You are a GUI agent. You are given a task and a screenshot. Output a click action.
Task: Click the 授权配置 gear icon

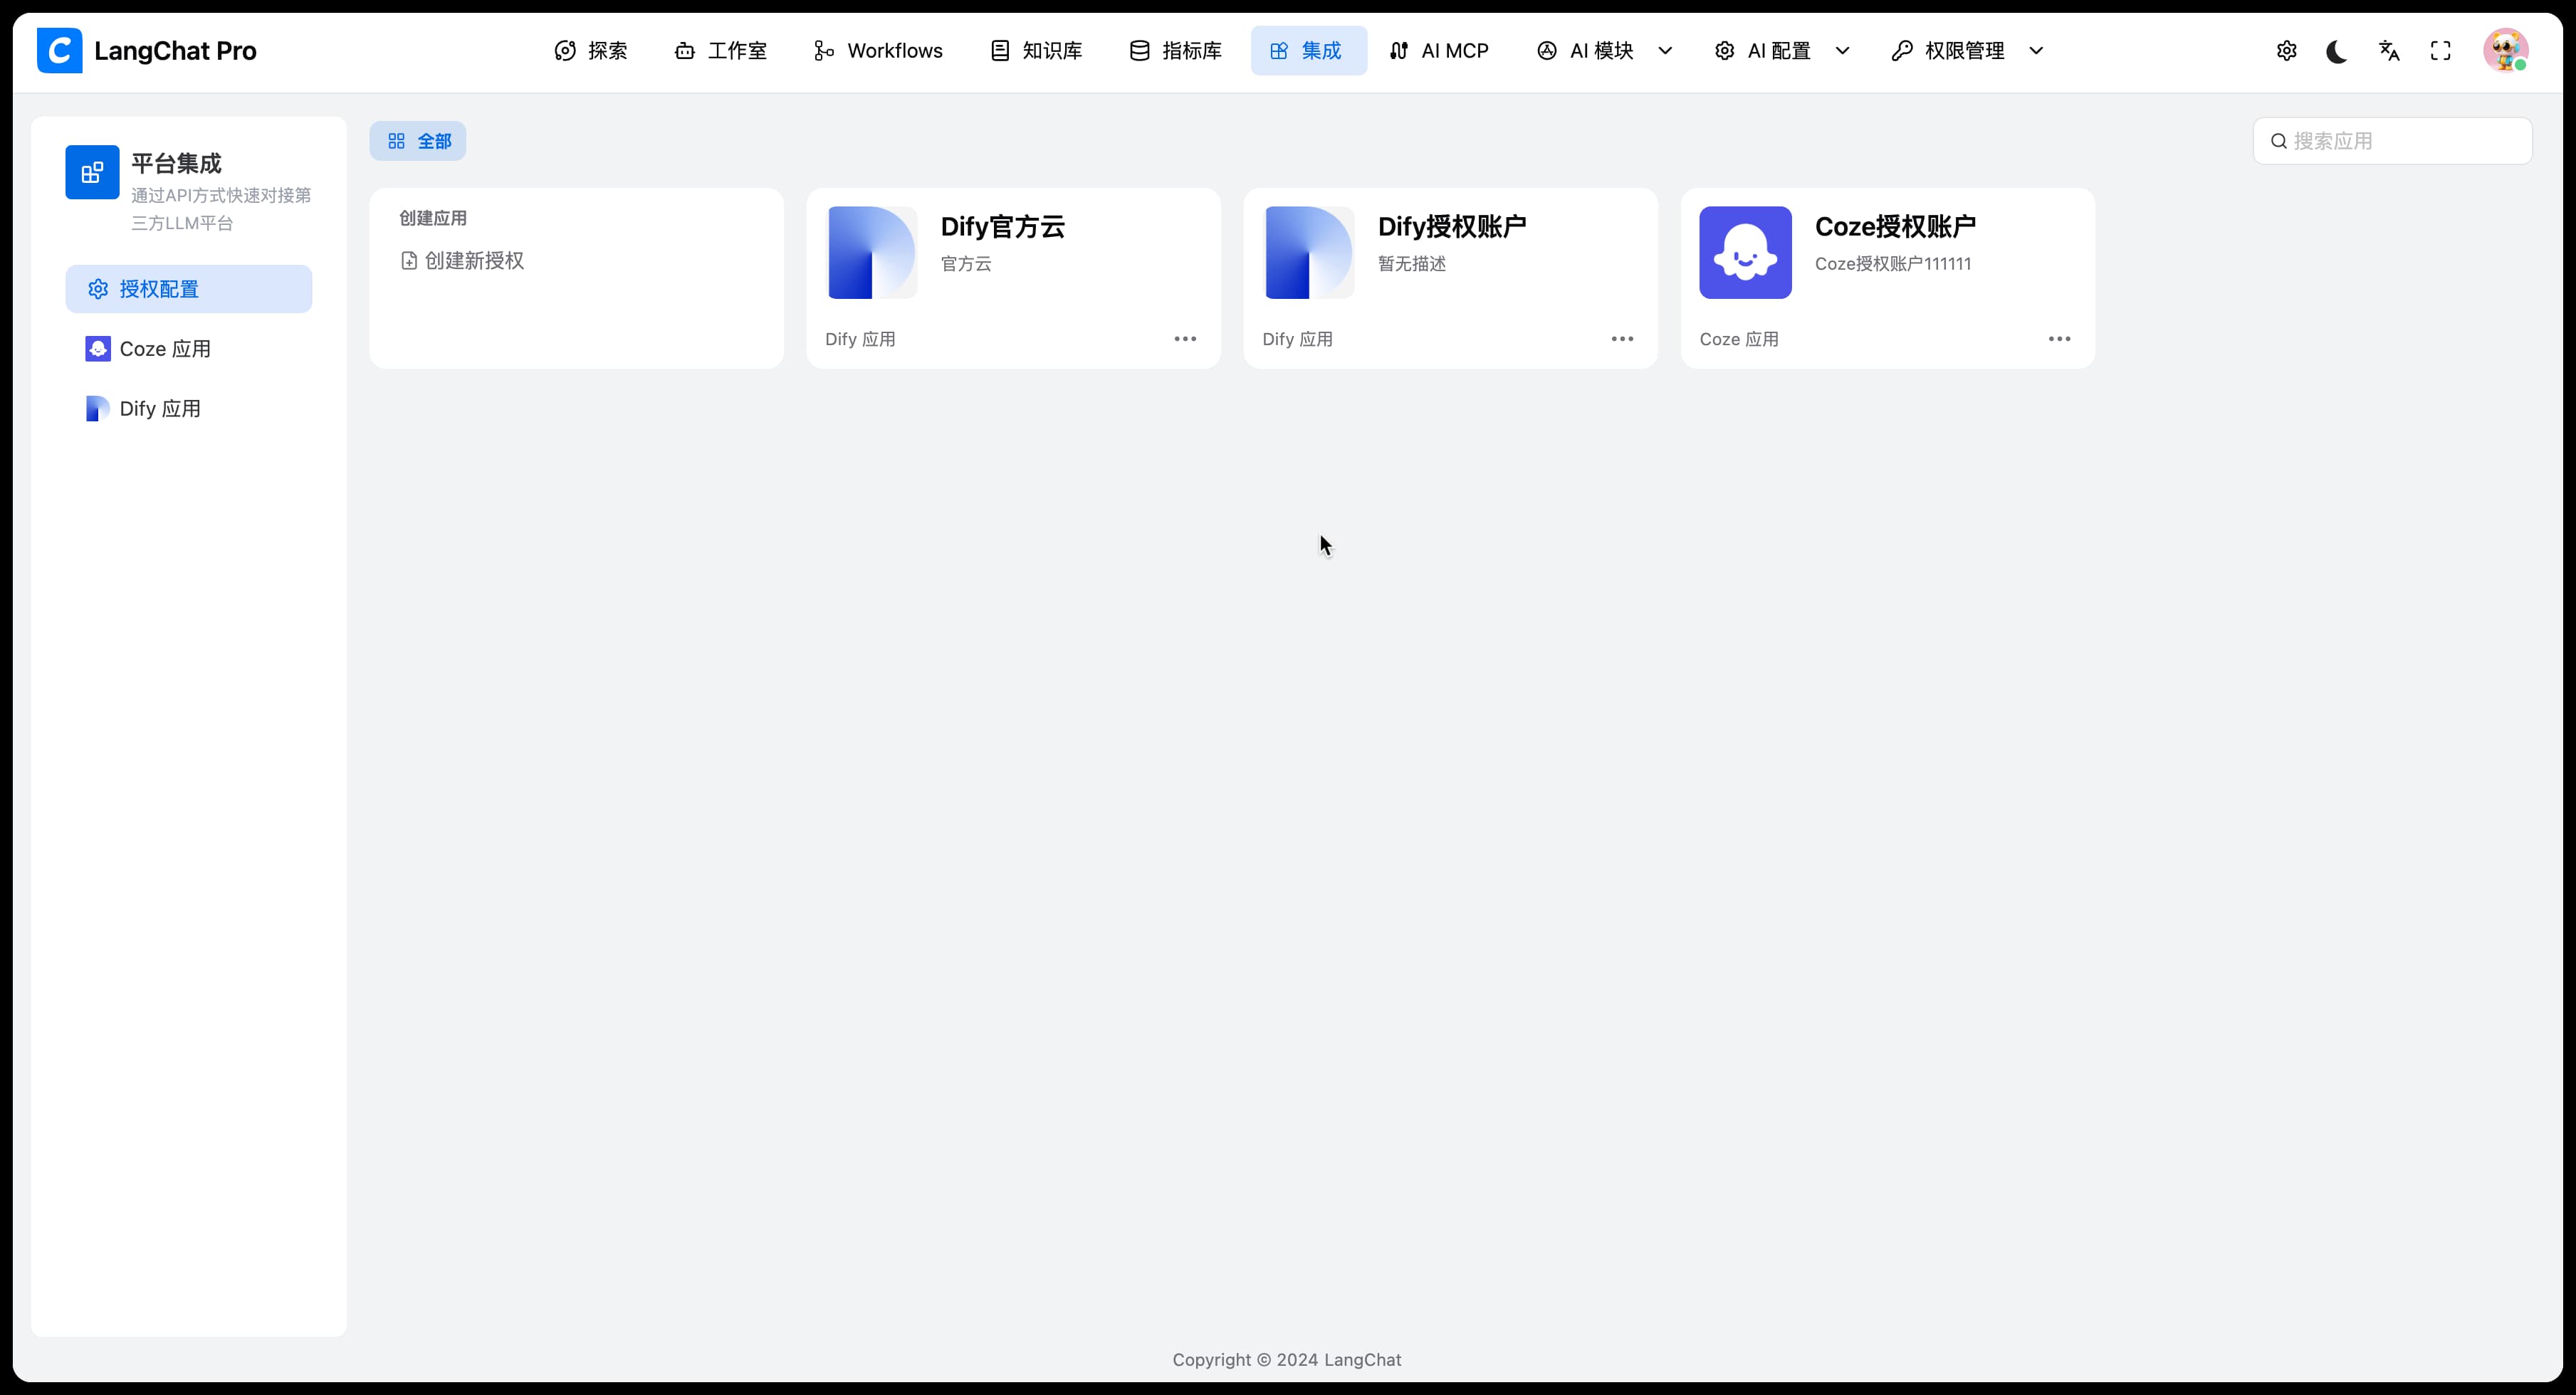pyautogui.click(x=98, y=289)
